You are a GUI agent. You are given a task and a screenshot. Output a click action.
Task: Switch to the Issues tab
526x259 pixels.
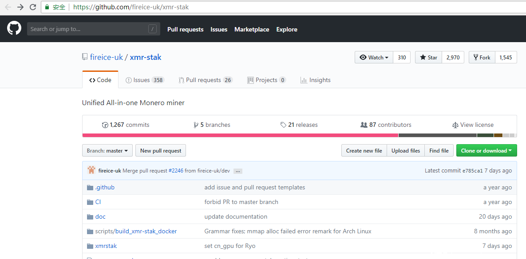point(145,80)
